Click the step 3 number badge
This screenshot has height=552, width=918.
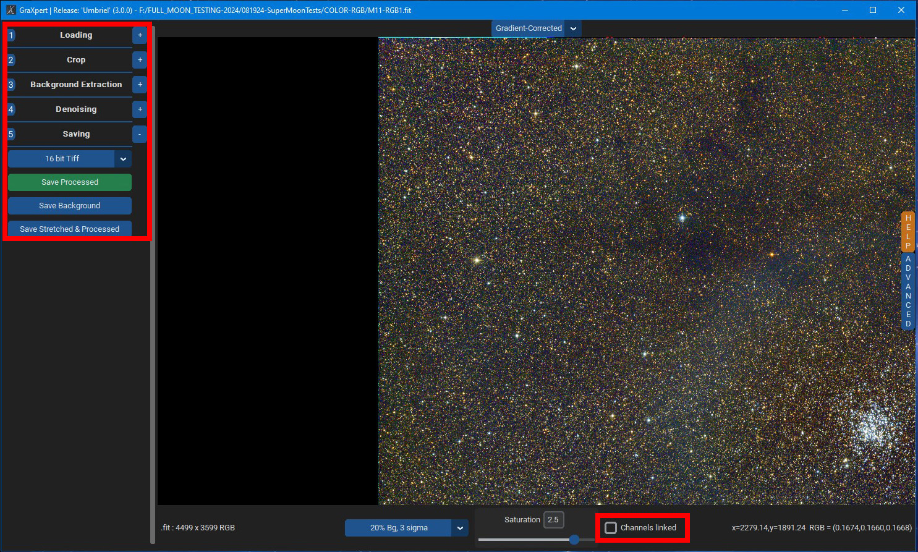11,85
